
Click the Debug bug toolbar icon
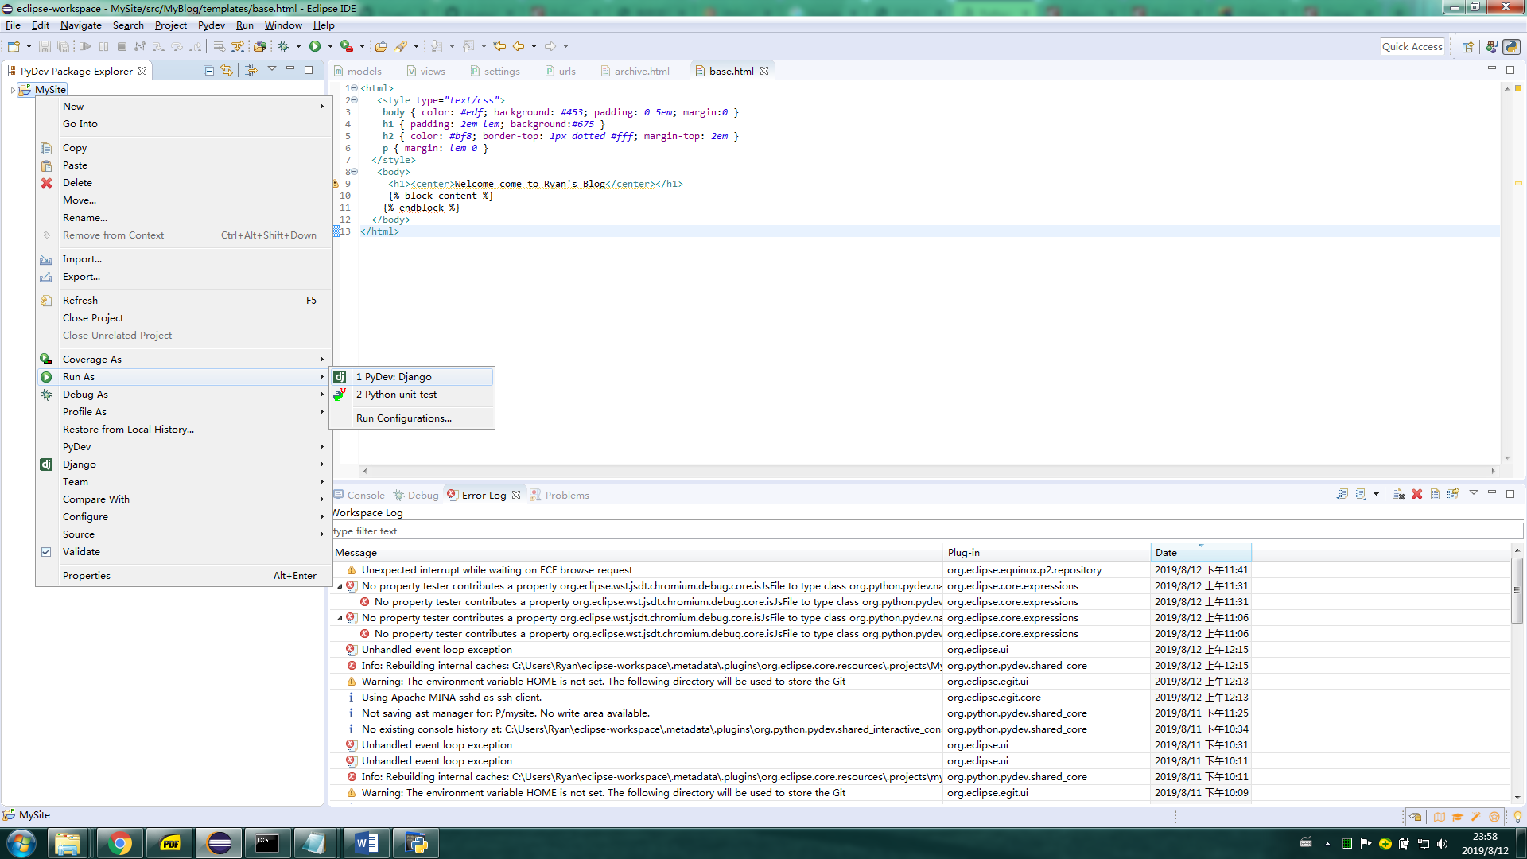tap(283, 47)
